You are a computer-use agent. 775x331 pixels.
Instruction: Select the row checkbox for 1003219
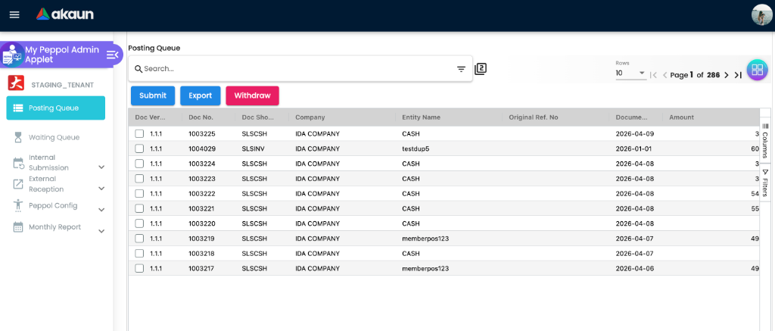point(139,239)
